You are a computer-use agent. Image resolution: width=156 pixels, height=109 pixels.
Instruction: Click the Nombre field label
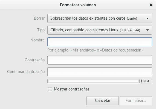37,40
